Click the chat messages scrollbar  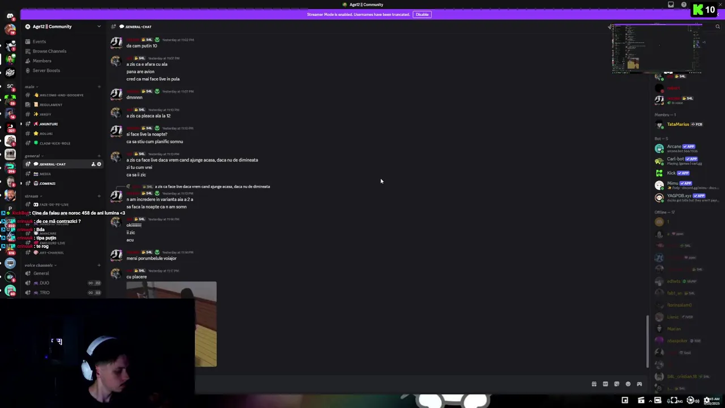tap(647, 342)
